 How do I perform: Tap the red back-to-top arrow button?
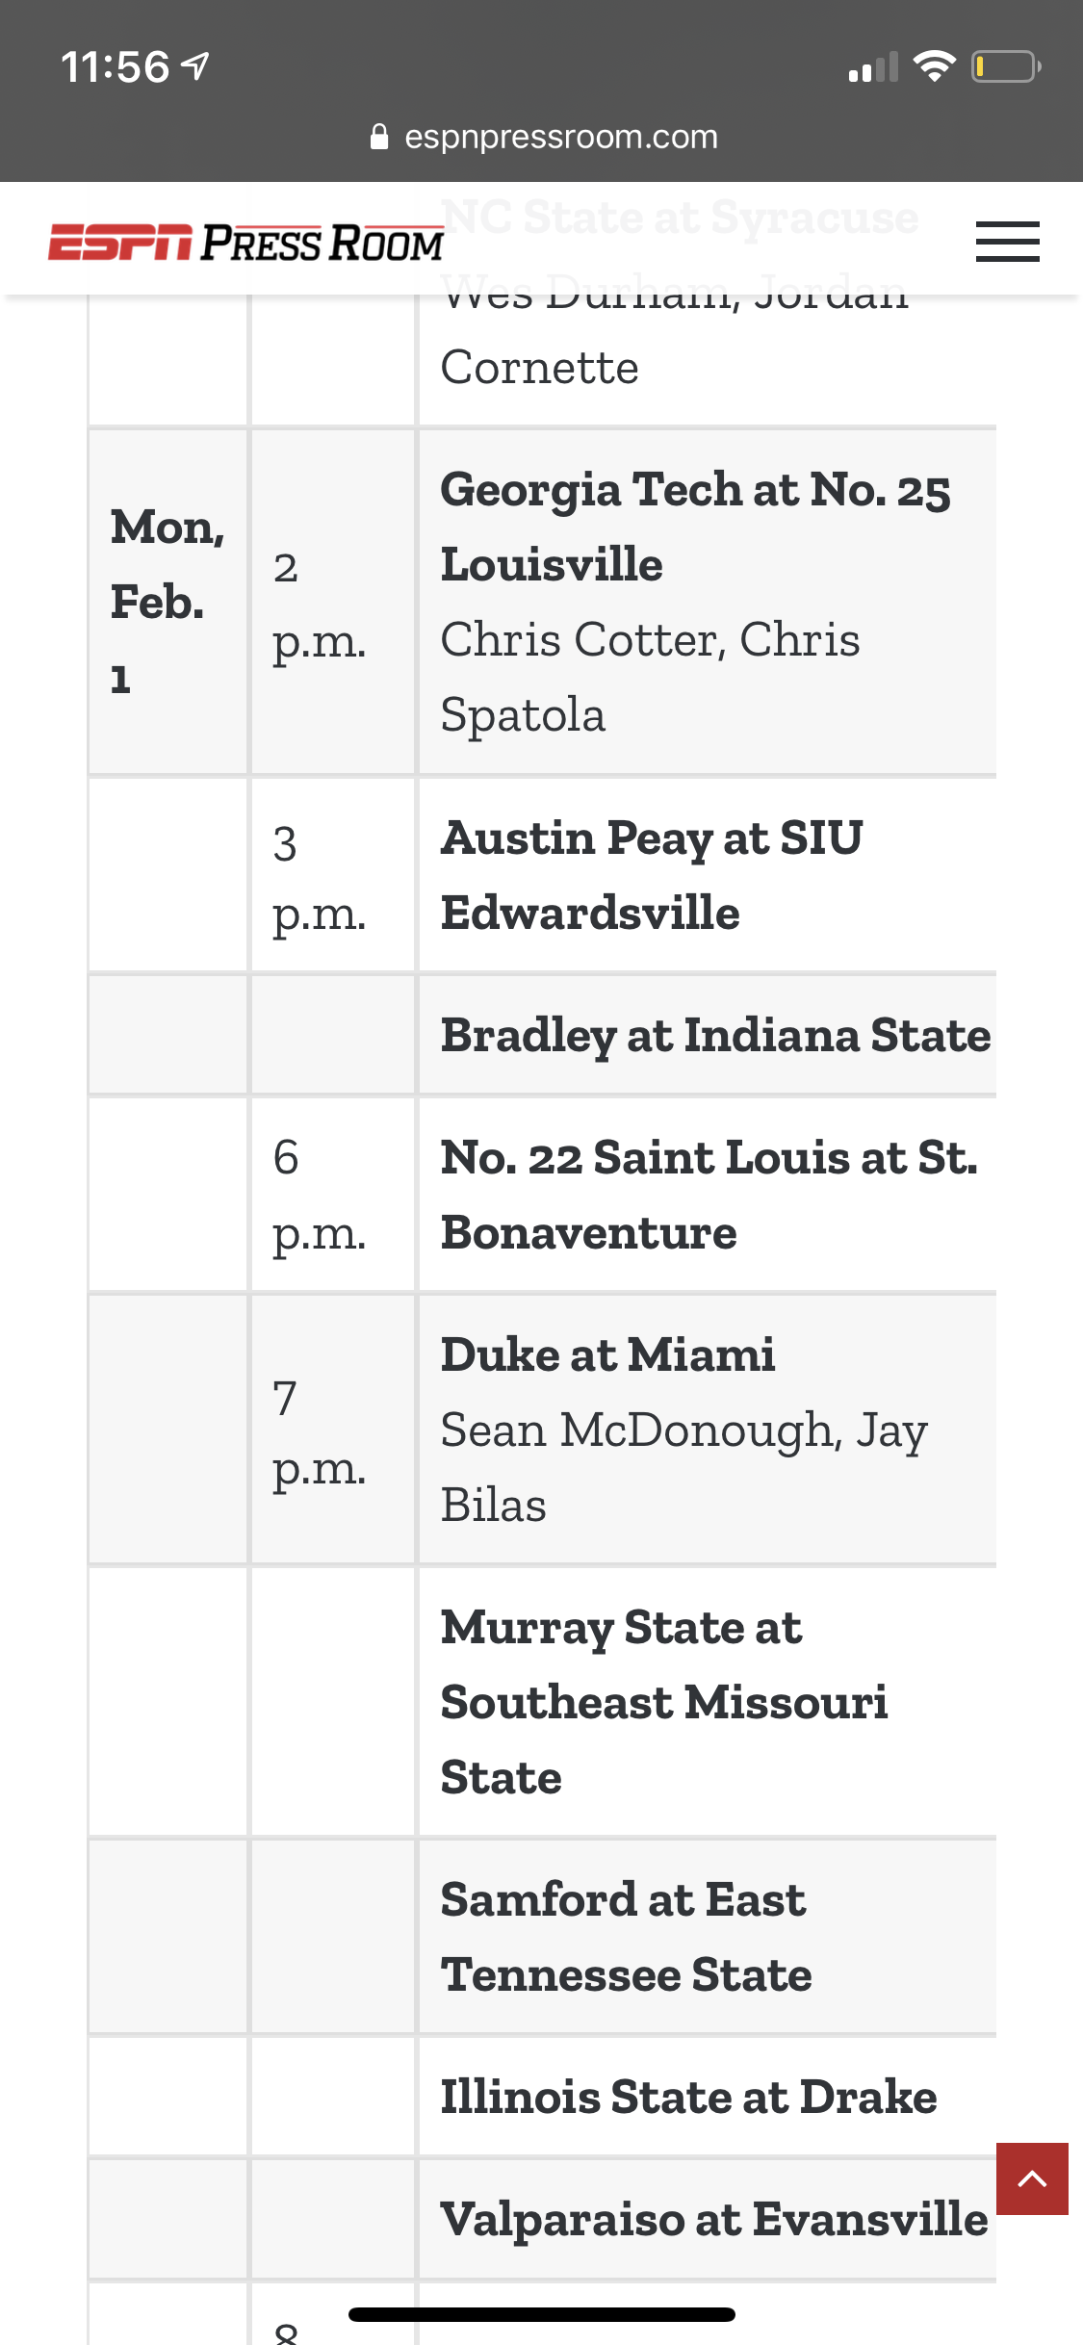click(x=1032, y=2178)
